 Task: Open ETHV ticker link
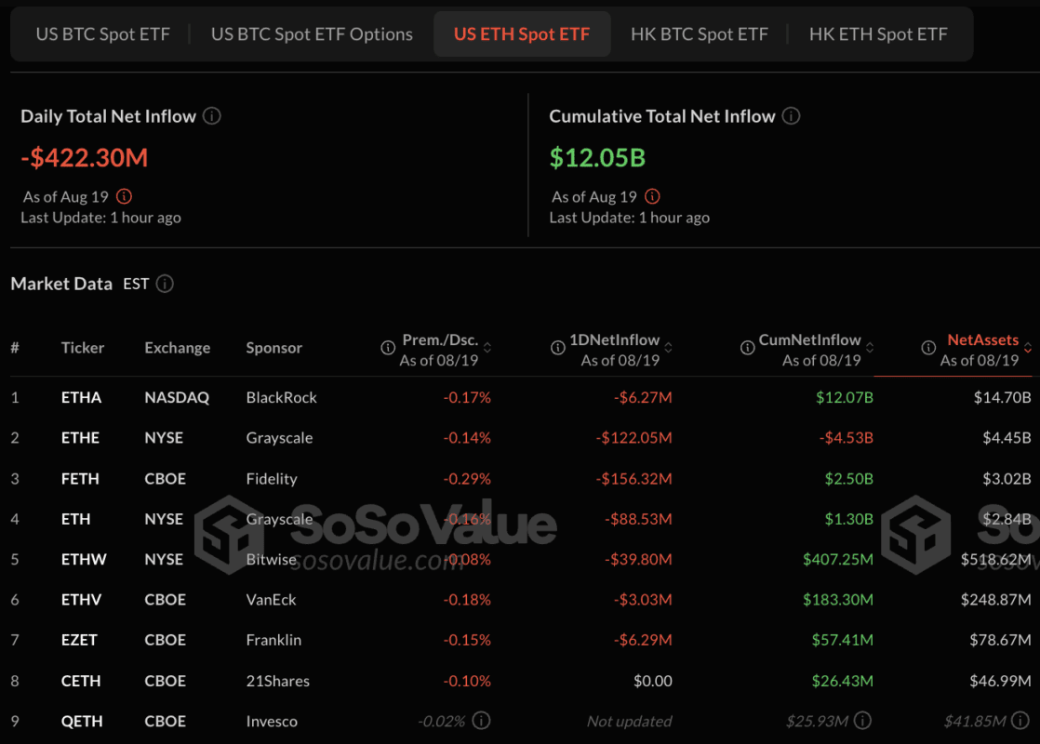point(82,600)
